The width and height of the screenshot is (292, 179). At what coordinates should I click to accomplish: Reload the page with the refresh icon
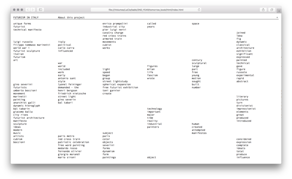pos(199,10)
